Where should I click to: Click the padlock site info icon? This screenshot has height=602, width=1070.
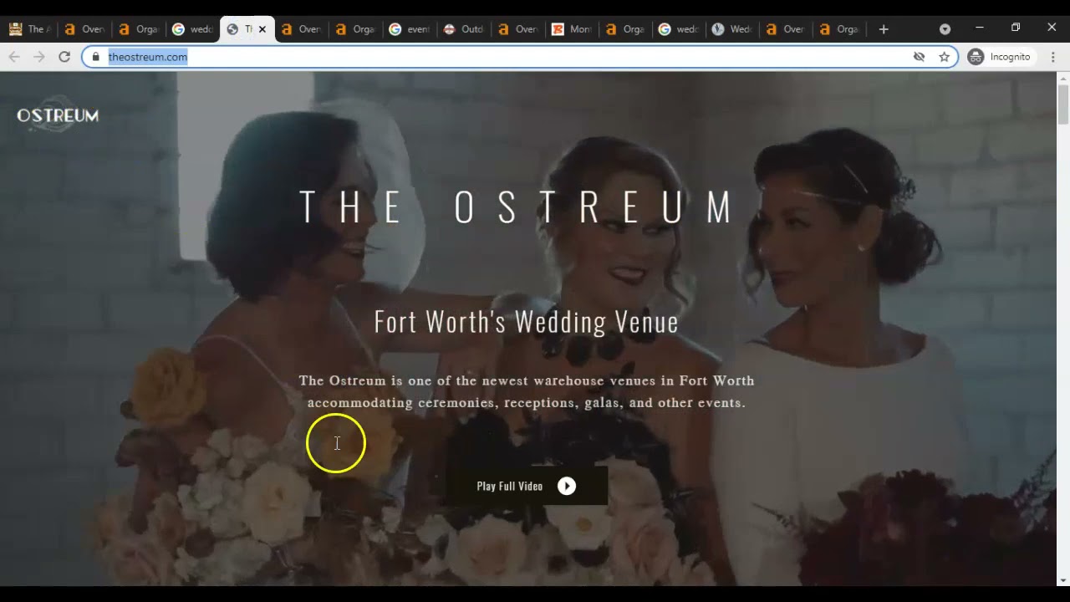96,57
